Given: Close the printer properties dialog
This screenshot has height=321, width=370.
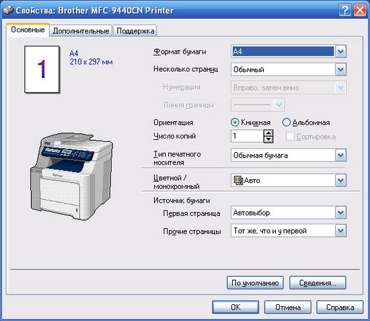Looking at the screenshot, I should pos(360,10).
